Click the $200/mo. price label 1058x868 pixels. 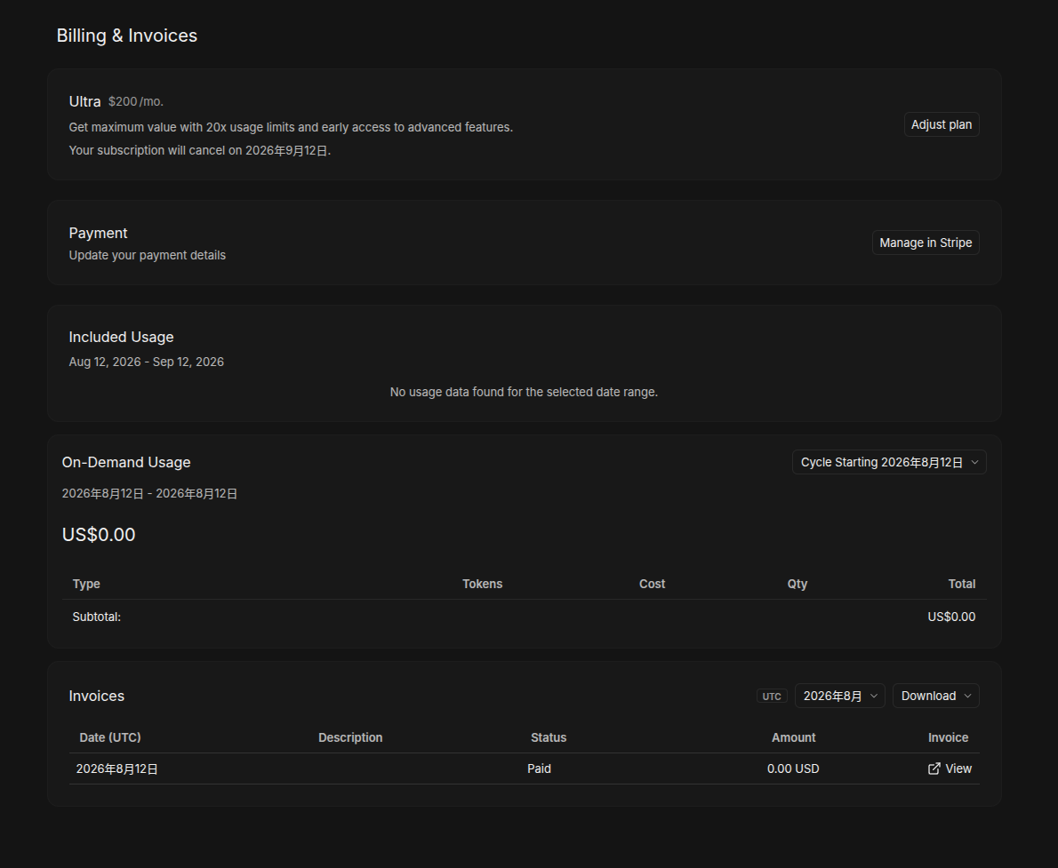point(136,102)
